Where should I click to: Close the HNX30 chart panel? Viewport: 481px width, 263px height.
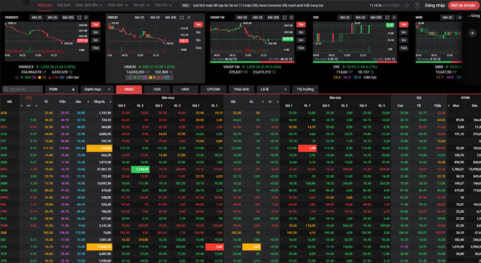189,17
